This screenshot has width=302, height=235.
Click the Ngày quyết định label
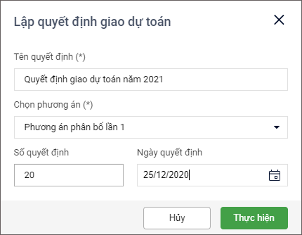169,152
